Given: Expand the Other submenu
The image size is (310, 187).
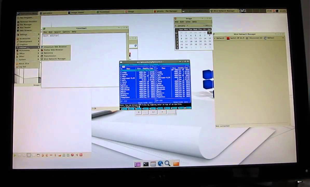Looking at the screenshot, I should (28, 56).
